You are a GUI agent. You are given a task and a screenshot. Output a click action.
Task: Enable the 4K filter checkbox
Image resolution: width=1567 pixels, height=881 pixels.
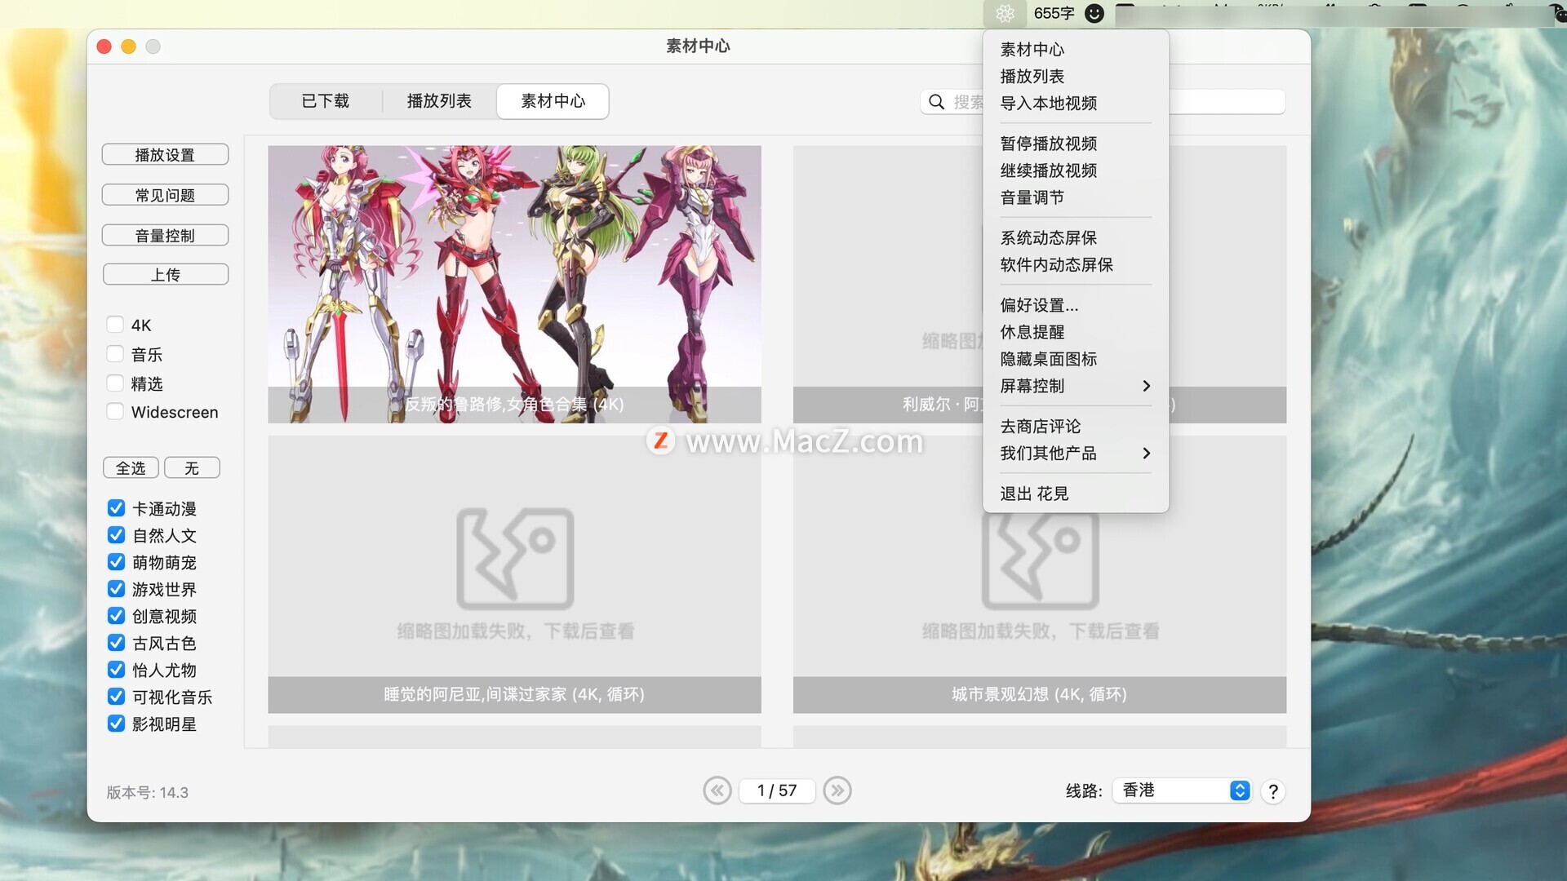(115, 325)
